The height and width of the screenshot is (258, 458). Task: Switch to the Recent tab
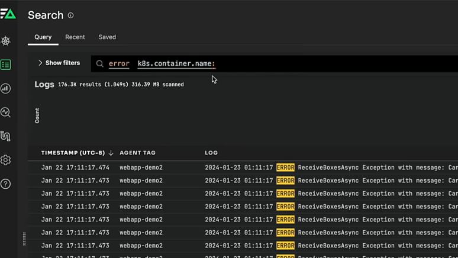75,37
